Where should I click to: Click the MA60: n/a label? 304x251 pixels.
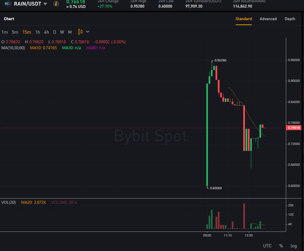[96, 48]
